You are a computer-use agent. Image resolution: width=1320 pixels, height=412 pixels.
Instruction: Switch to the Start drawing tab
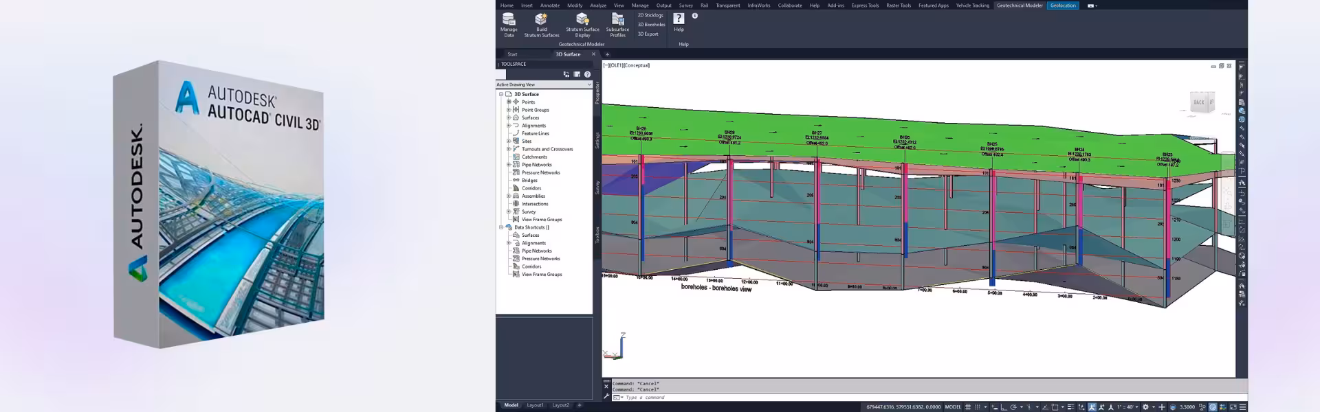tap(512, 54)
